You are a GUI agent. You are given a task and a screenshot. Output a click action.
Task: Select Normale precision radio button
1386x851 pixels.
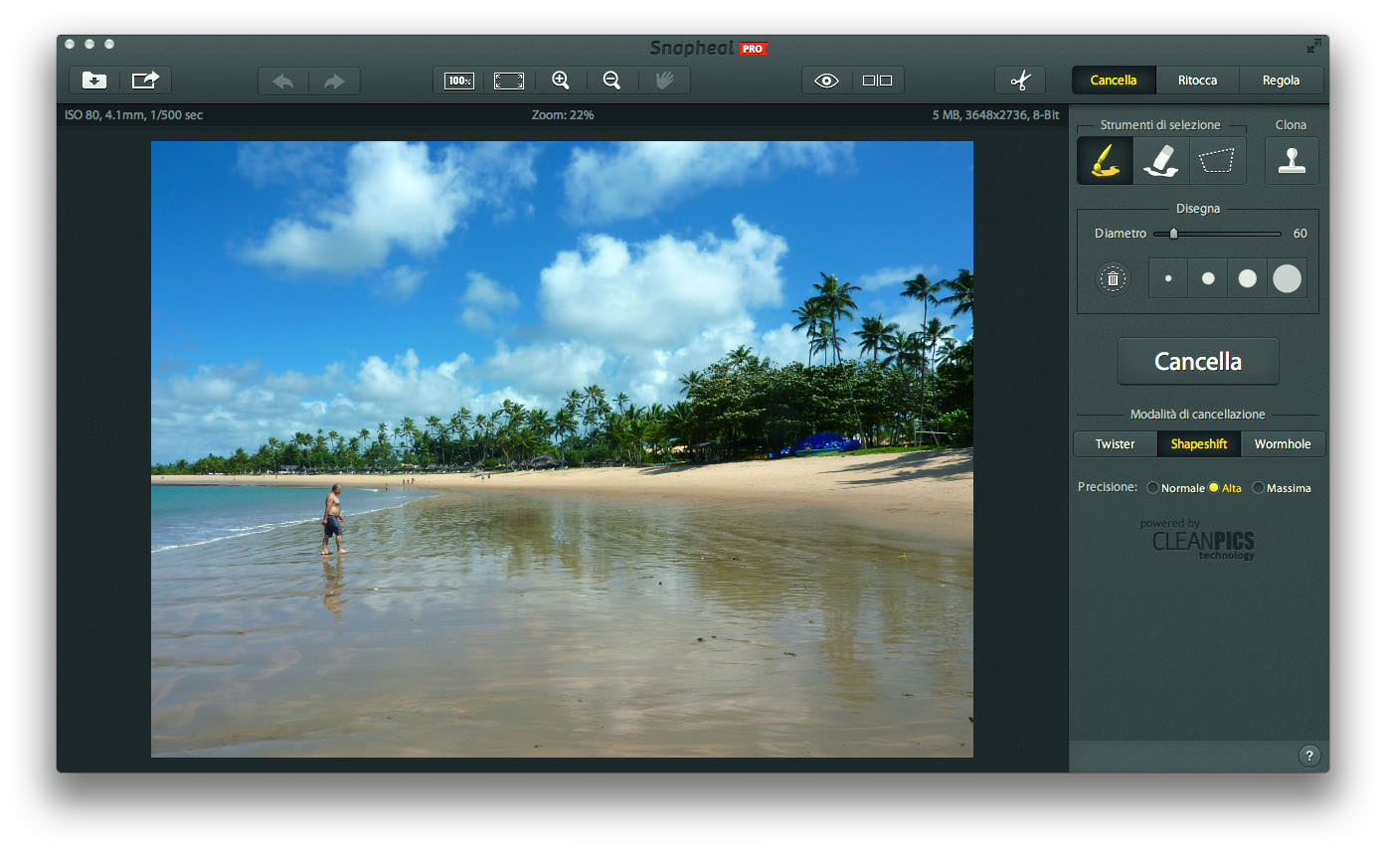1152,488
